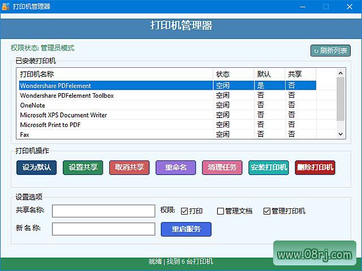Select the Wondershare PDFelement Toolbox row
Viewport: 362px width, 271px height.
pyautogui.click(x=167, y=95)
